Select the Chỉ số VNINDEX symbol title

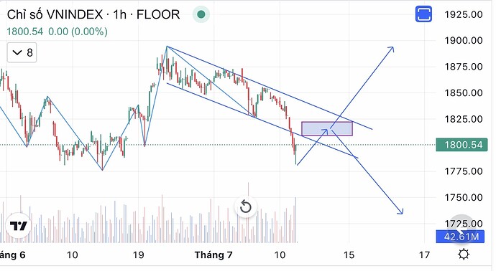click(x=55, y=14)
